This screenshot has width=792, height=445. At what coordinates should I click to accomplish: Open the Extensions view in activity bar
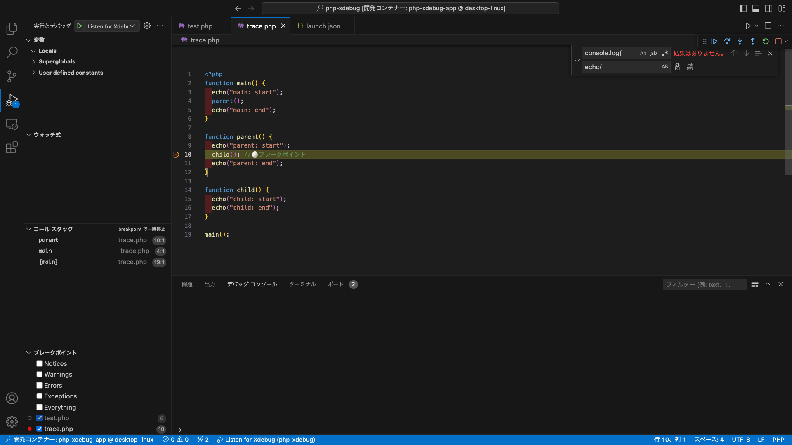12,147
